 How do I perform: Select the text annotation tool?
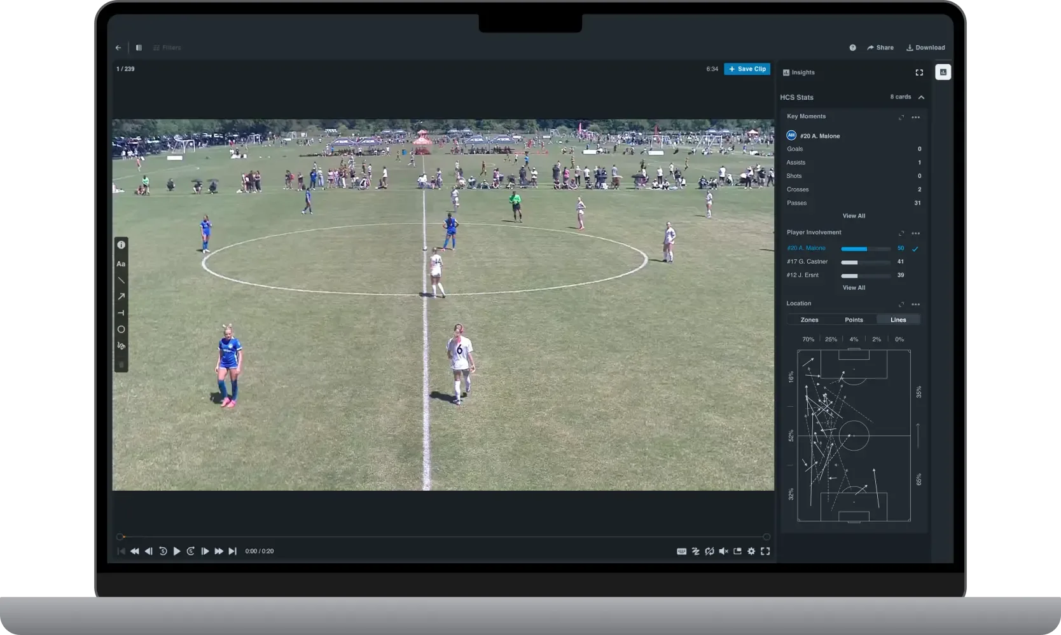121,264
